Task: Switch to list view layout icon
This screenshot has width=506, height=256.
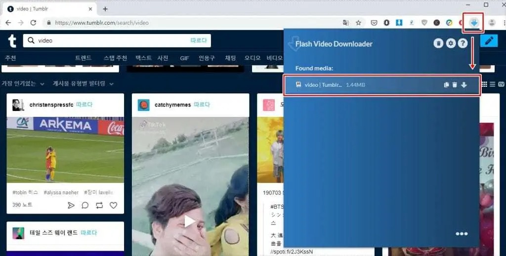Action: [x=493, y=84]
